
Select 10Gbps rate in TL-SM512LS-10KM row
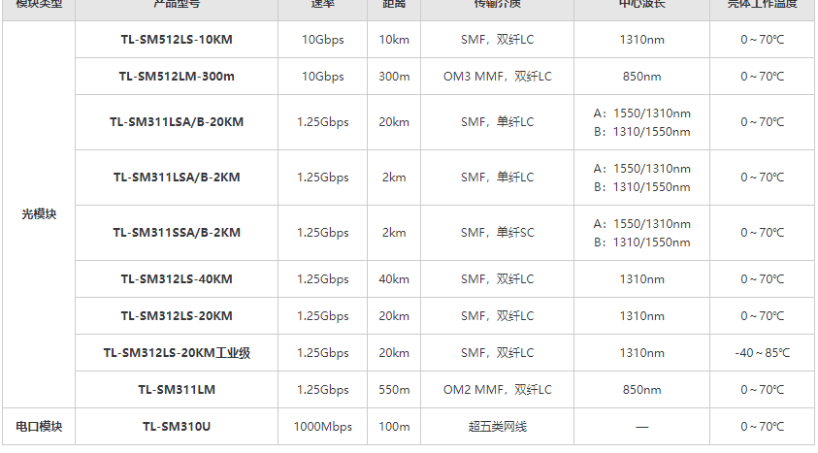(x=322, y=40)
